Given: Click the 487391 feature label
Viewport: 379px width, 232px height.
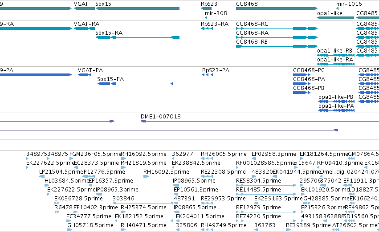Looking at the screenshot, I should [184, 199].
